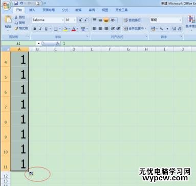Screen dimensions: 196x186
Task: Increase the decimal places
Action: (174, 29)
